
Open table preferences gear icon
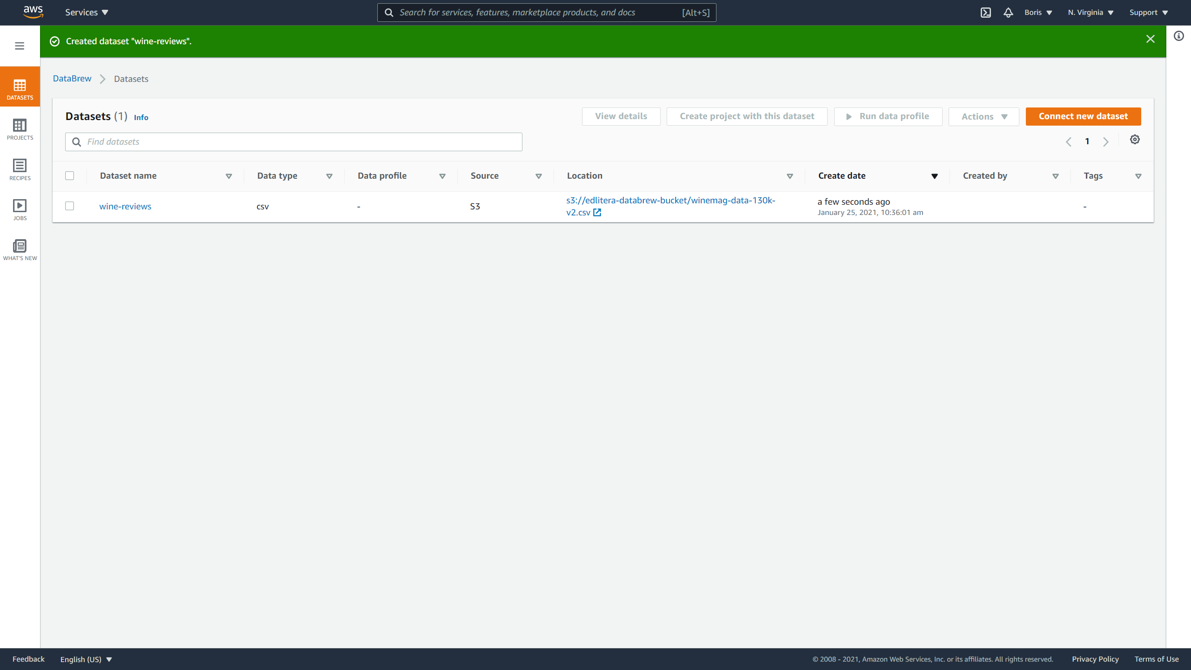tap(1135, 140)
